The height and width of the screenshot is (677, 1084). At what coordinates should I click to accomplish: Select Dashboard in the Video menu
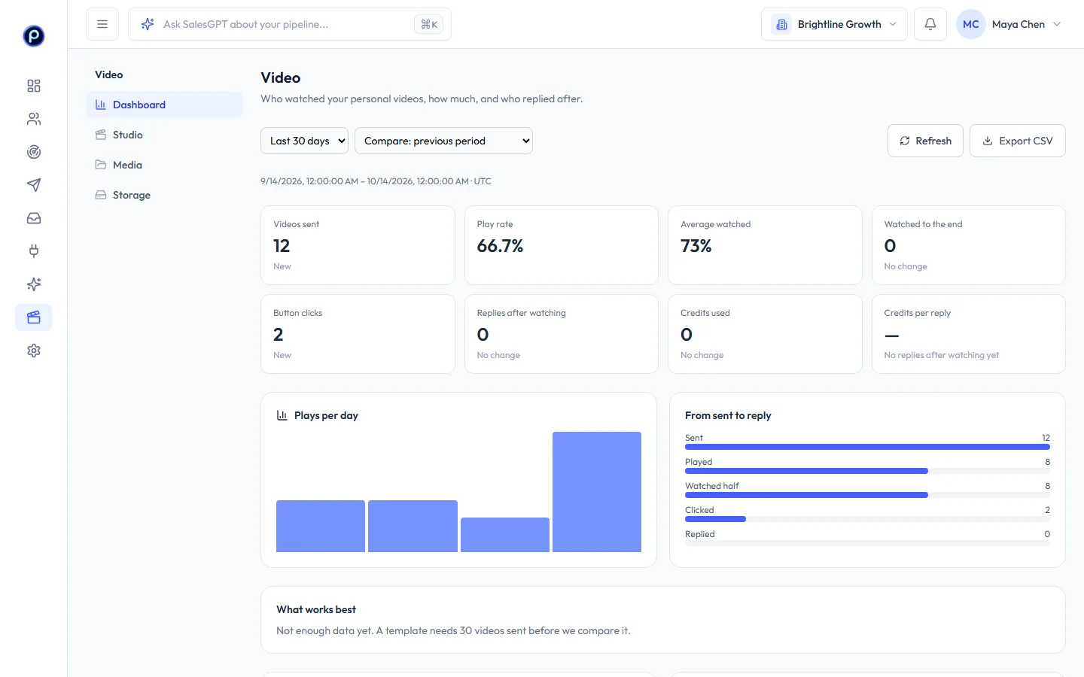(x=164, y=105)
